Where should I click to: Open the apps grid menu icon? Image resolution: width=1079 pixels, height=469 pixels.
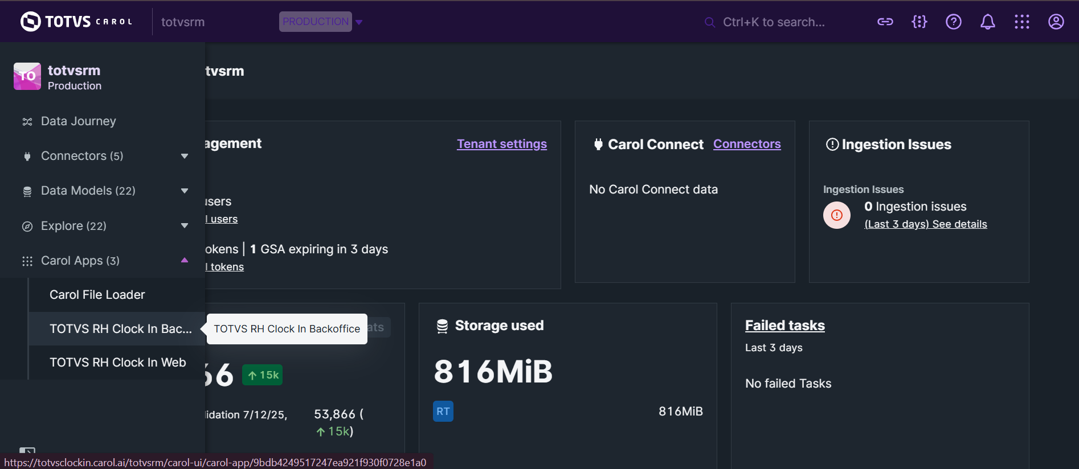coord(1021,22)
